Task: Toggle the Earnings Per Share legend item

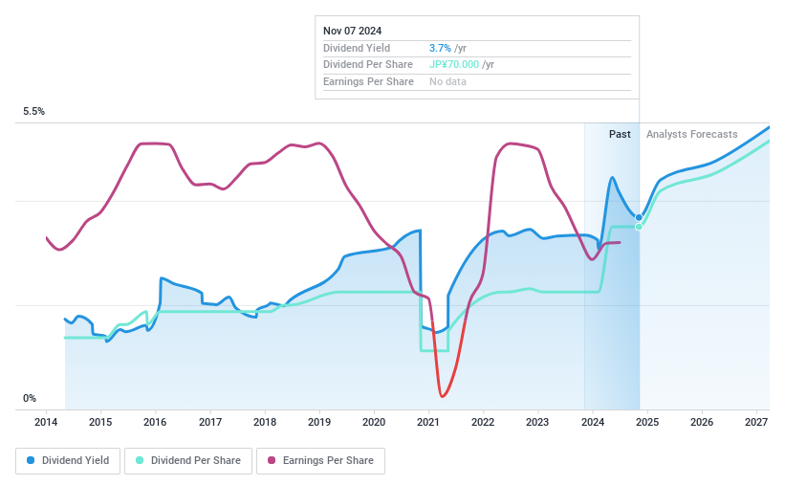Action: (x=320, y=460)
